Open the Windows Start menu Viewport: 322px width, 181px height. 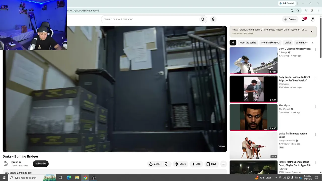click(x=4, y=178)
